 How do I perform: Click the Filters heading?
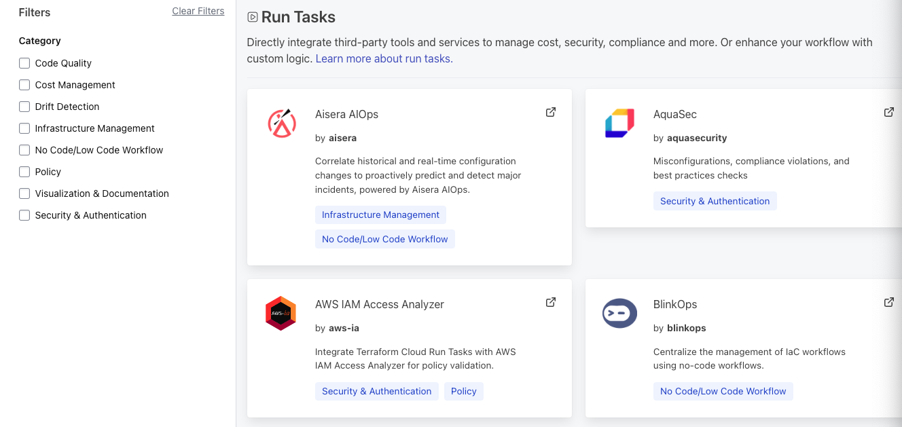coord(35,12)
